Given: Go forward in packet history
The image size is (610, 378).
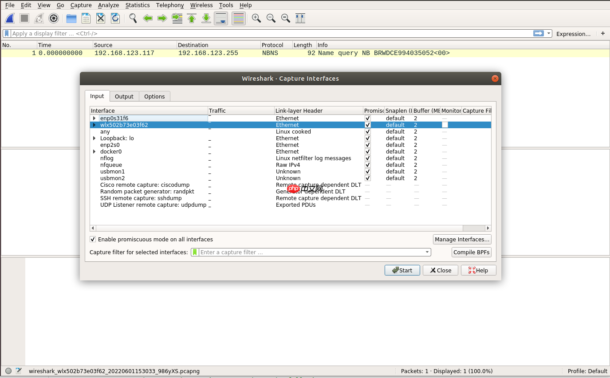Looking at the screenshot, I should (x=162, y=18).
